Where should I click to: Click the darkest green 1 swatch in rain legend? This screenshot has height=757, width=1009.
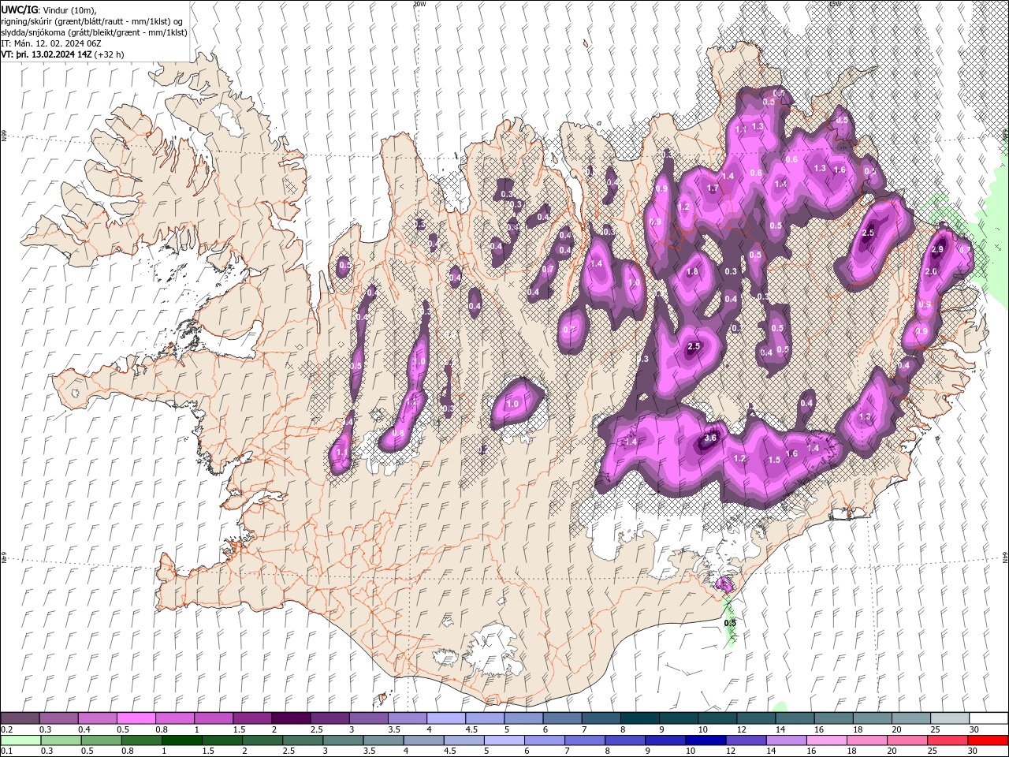(x=182, y=740)
